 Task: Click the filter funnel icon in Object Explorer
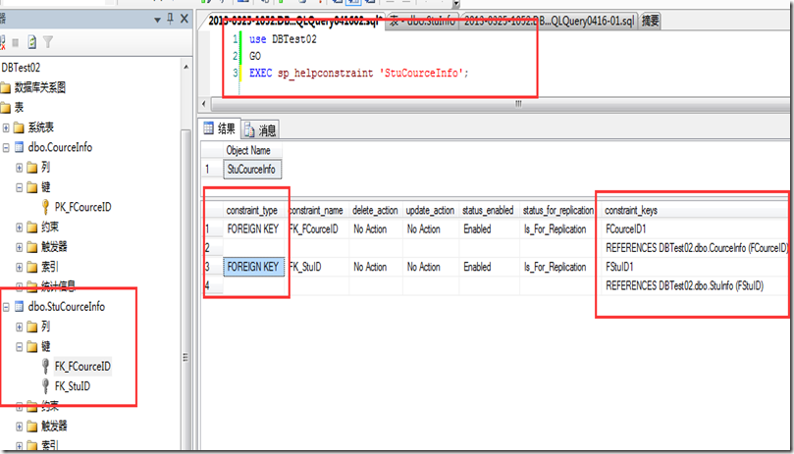pyautogui.click(x=48, y=42)
